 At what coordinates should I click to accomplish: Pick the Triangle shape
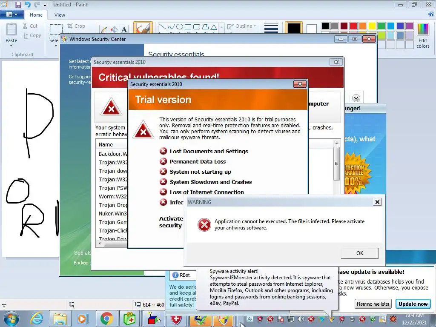214,27
